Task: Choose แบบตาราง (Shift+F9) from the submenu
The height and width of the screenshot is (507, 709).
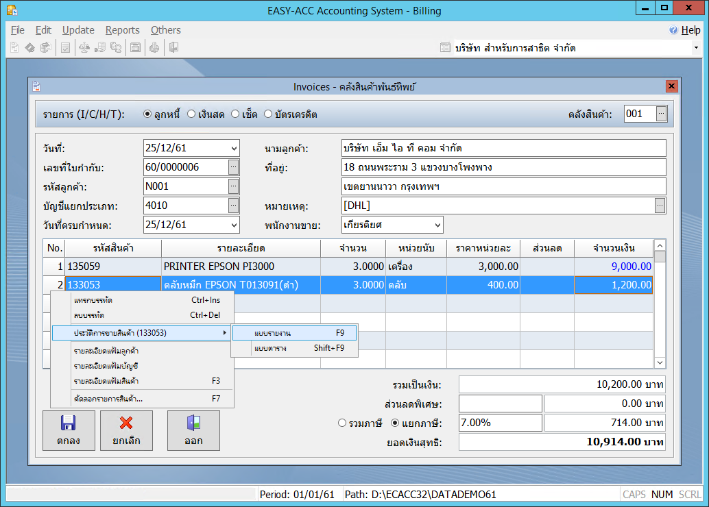Action: [294, 348]
